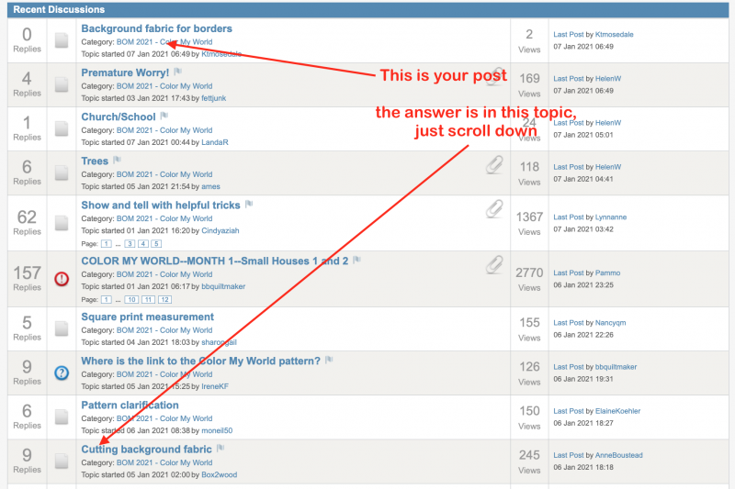
Task: Click the paperclip attachment icon on the Trees topic
Action: coord(495,163)
